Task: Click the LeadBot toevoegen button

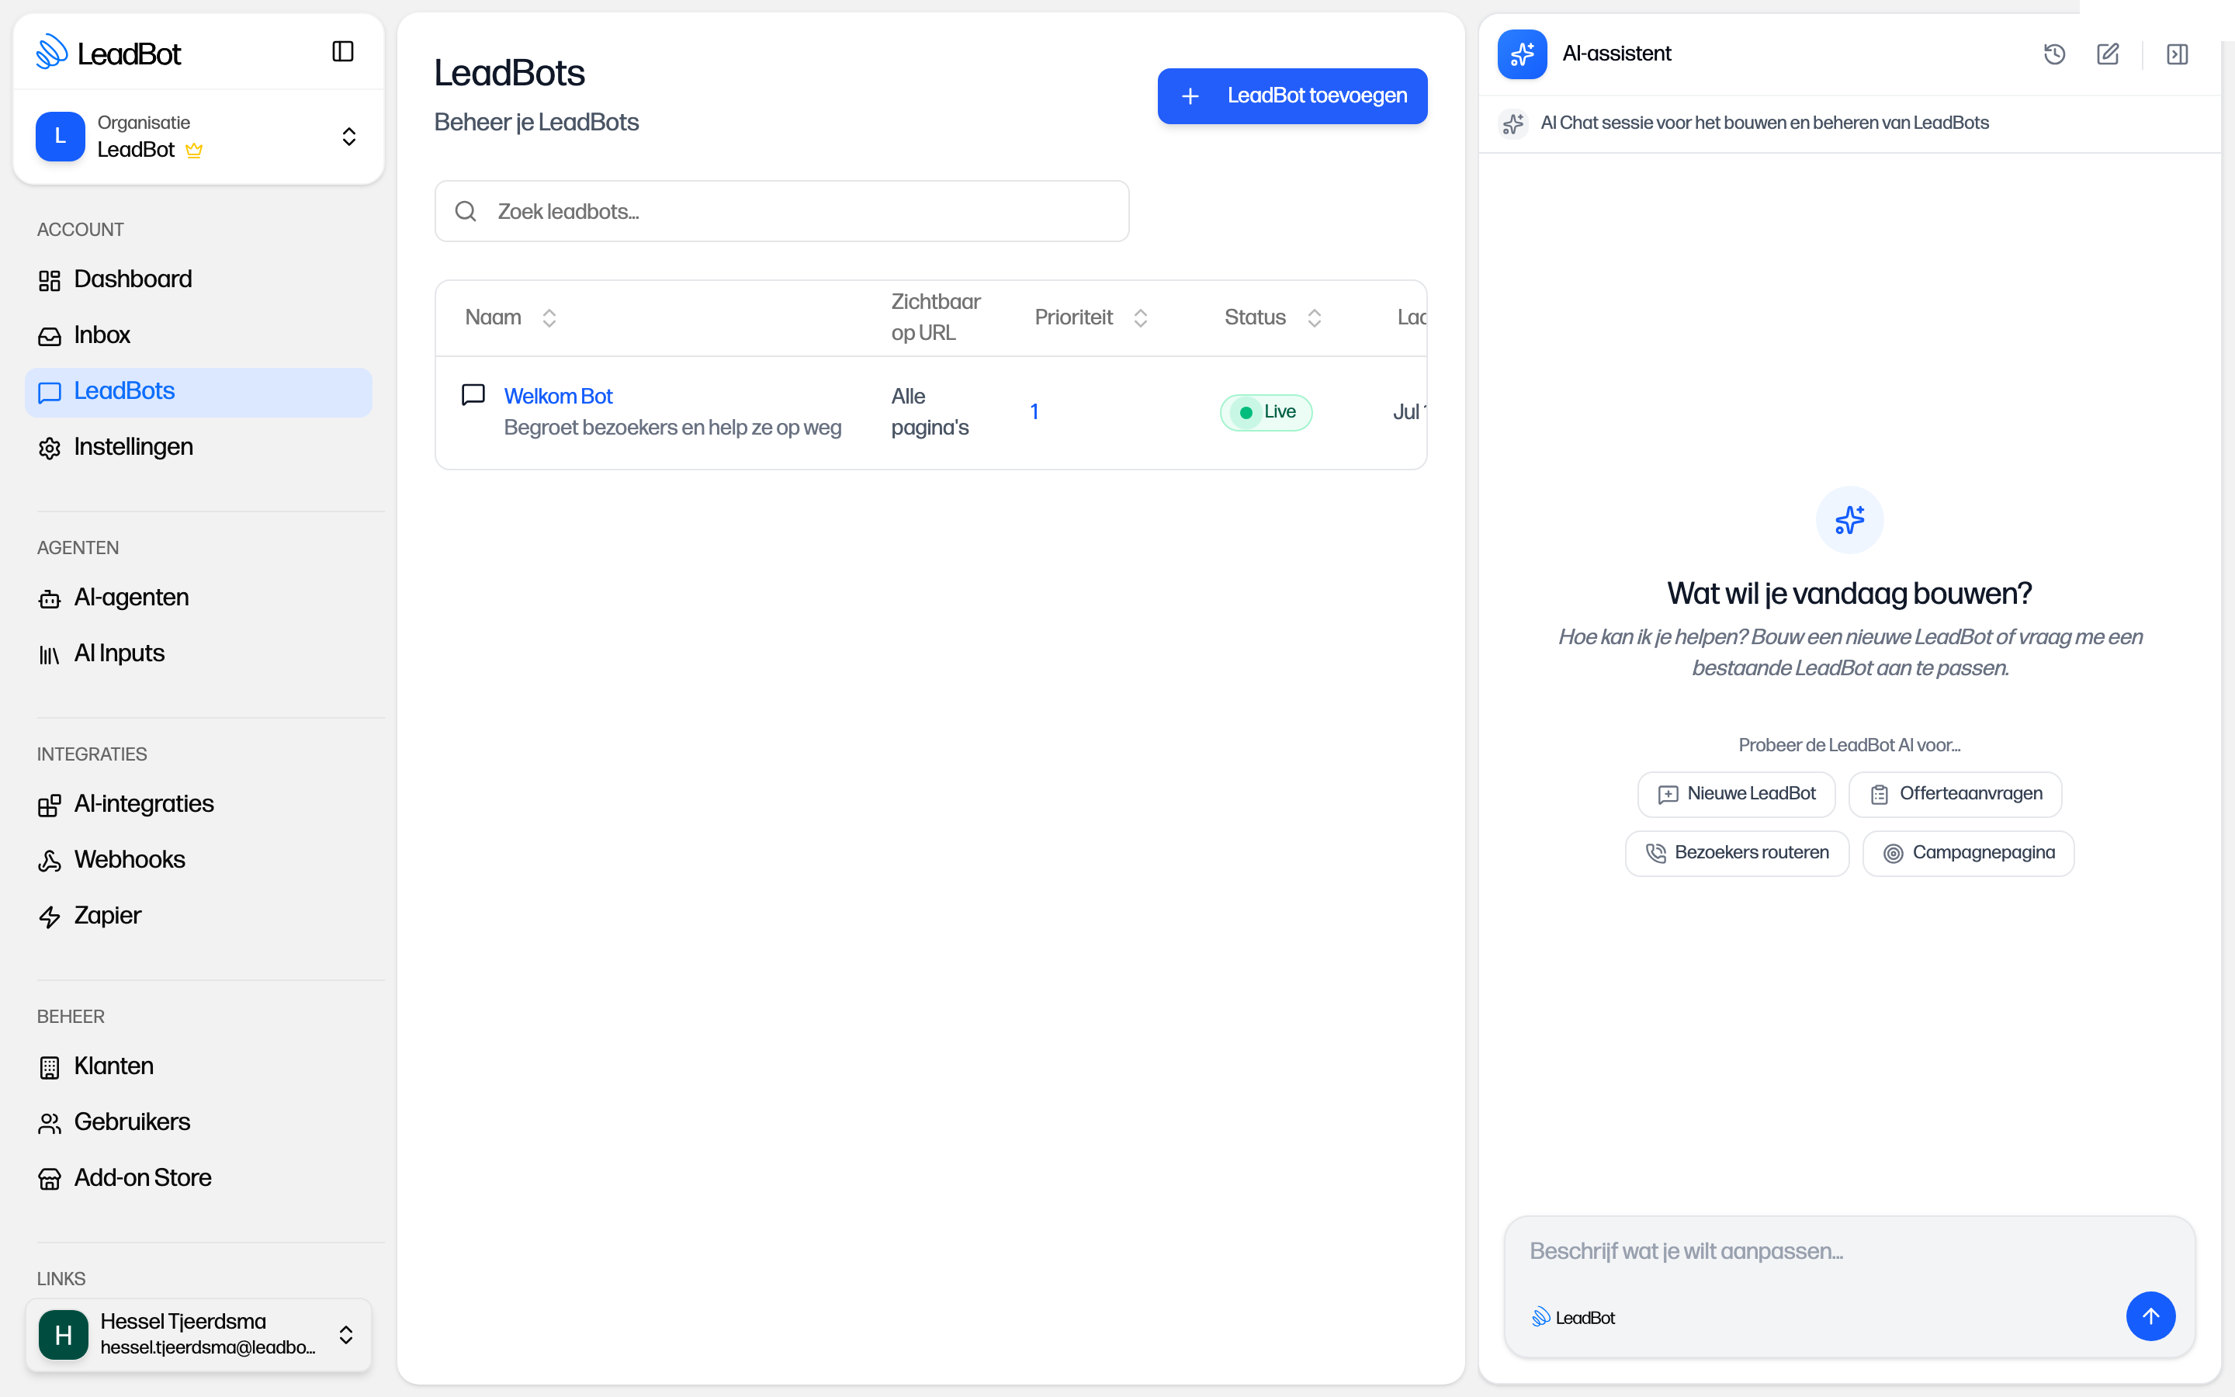Action: tap(1292, 96)
